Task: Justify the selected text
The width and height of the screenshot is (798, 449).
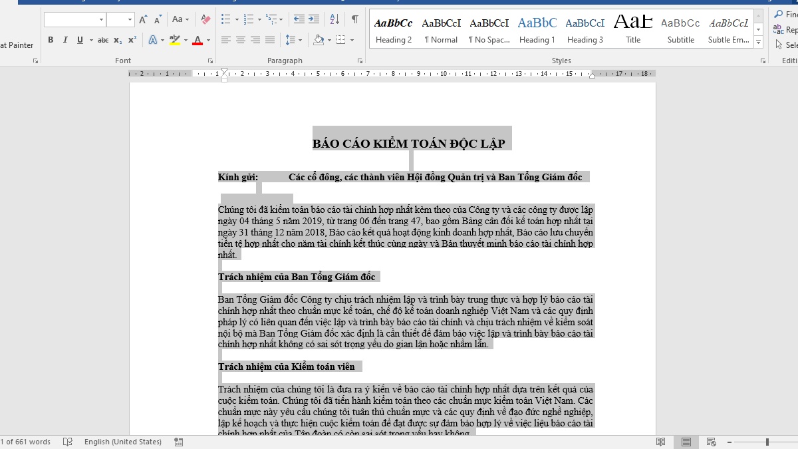Action: pos(269,40)
